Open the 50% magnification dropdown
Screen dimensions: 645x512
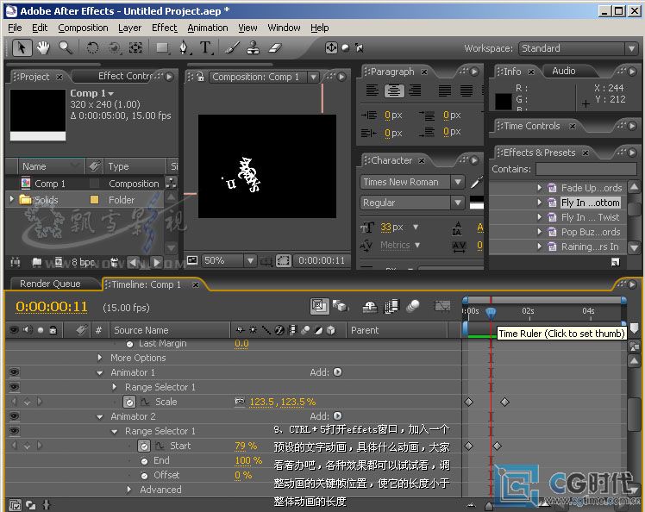(x=229, y=260)
